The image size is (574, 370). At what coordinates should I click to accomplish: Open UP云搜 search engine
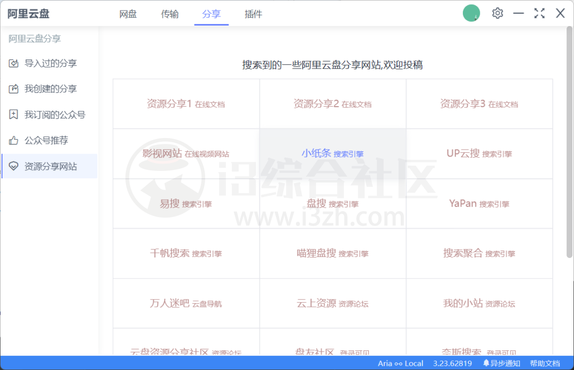[x=479, y=153]
